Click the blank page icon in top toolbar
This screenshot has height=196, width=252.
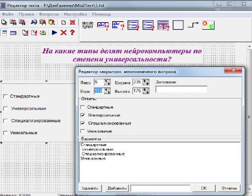click(64, 23)
